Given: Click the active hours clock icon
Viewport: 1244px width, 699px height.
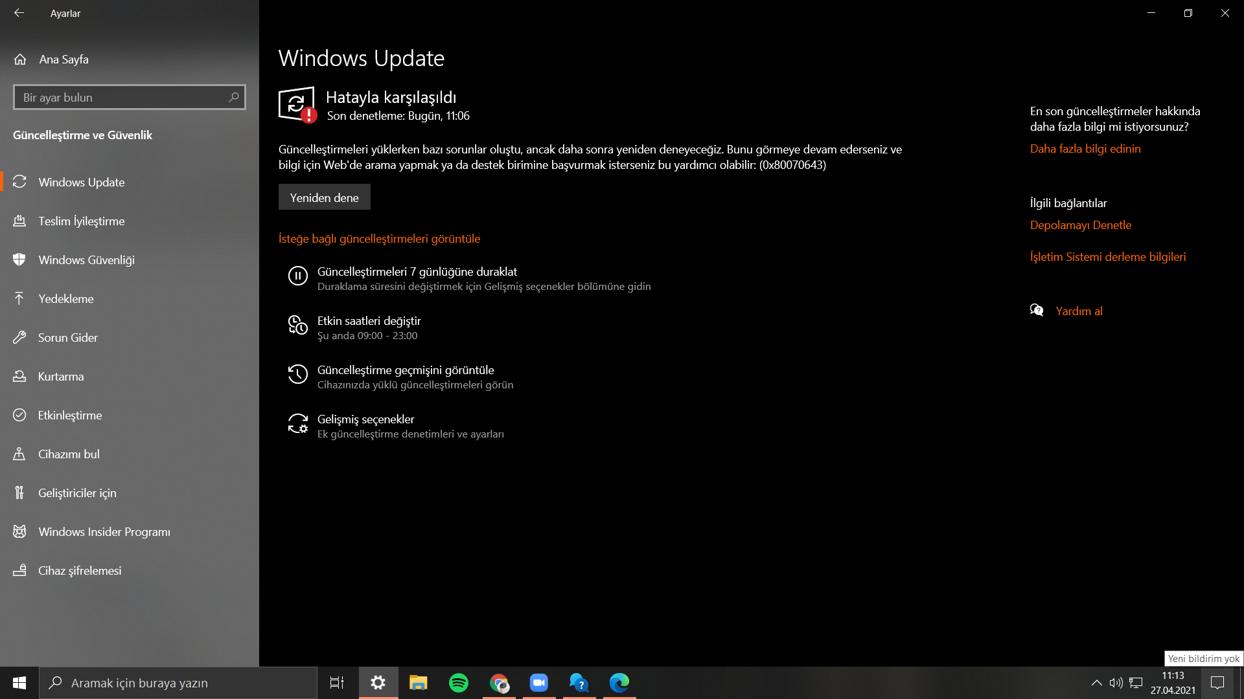Looking at the screenshot, I should click(x=297, y=325).
